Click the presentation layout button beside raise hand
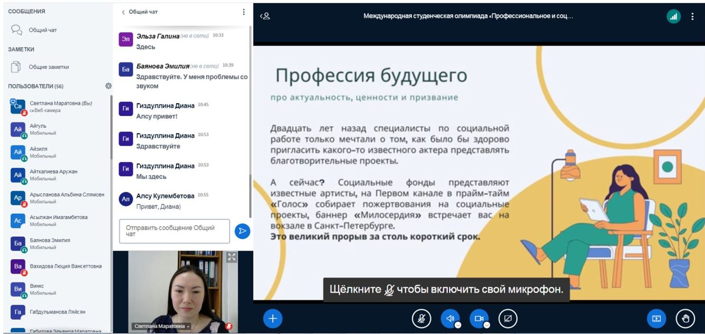Screen dimensions: 705x334 [657, 319]
